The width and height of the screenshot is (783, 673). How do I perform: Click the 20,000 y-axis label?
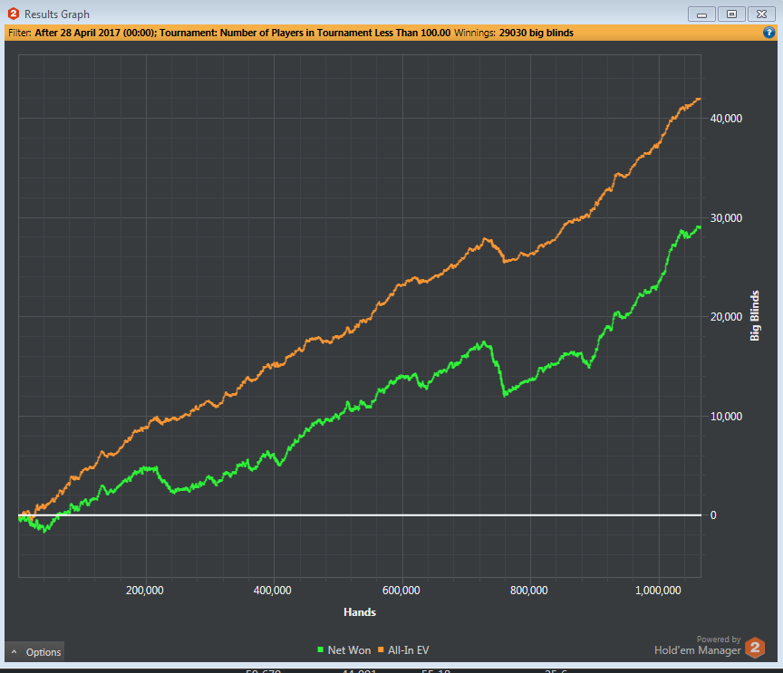click(x=726, y=317)
